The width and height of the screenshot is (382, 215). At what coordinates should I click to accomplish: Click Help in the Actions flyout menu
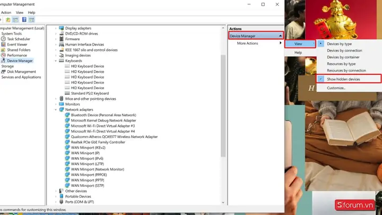[298, 53]
